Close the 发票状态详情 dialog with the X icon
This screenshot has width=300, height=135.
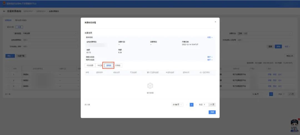(x=215, y=22)
